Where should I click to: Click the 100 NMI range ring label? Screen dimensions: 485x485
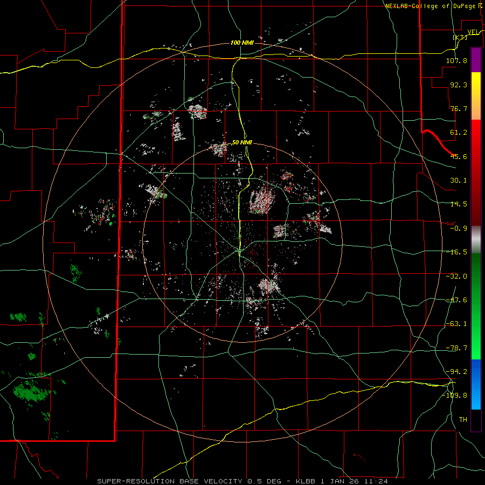242,43
